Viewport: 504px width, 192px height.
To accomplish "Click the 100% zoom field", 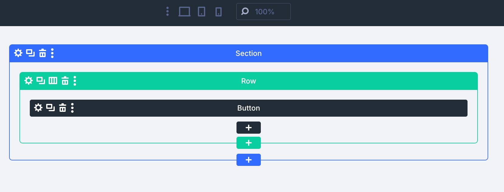I will 264,12.
